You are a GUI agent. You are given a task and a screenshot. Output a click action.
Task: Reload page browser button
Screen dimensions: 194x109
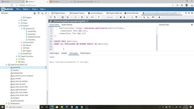[x=12, y=5]
